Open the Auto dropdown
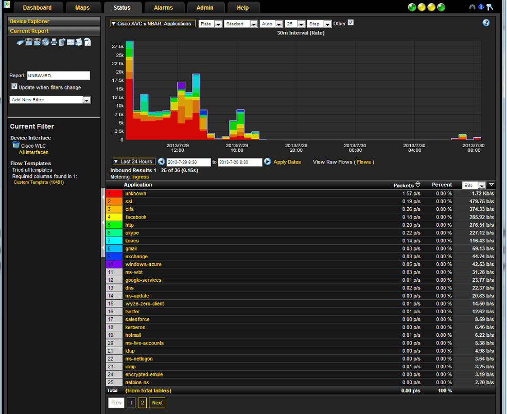The width and height of the screenshot is (507, 414). (271, 24)
